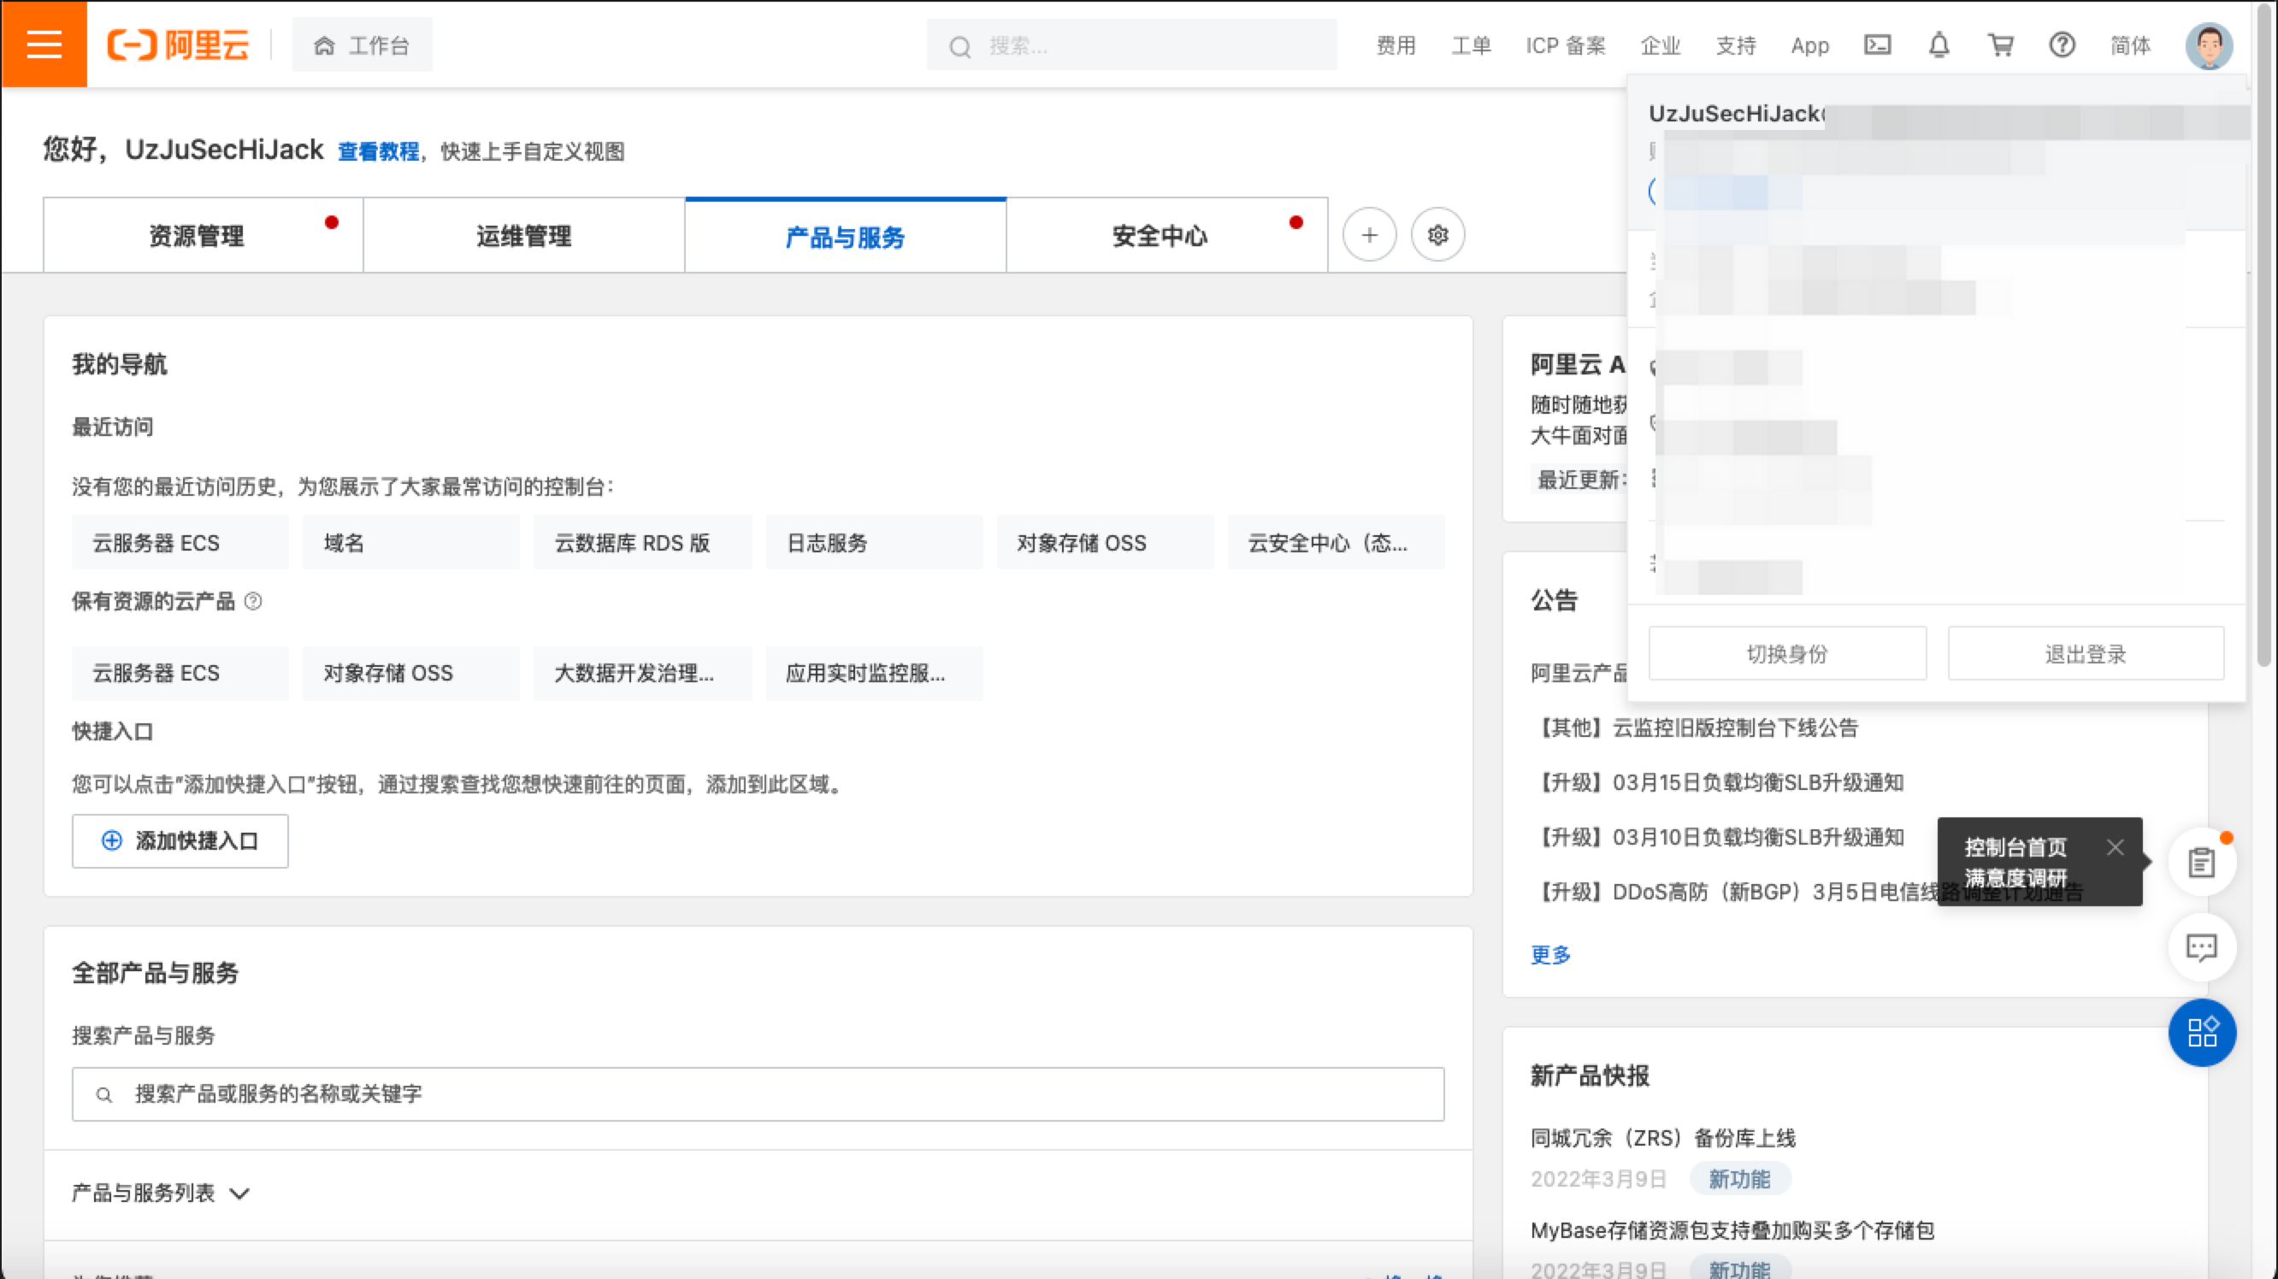The height and width of the screenshot is (1279, 2278).
Task: Click the 切换身份 button
Action: coord(1786,654)
